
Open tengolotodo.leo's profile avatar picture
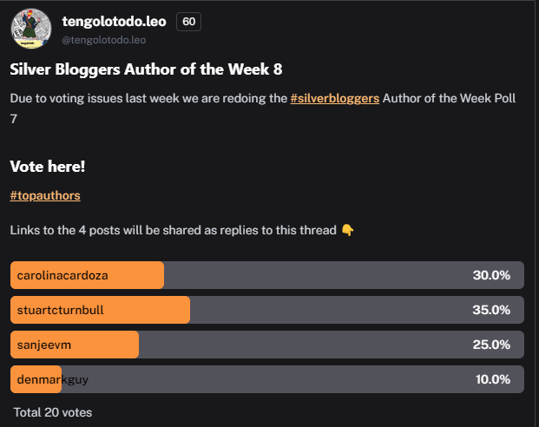click(31, 29)
